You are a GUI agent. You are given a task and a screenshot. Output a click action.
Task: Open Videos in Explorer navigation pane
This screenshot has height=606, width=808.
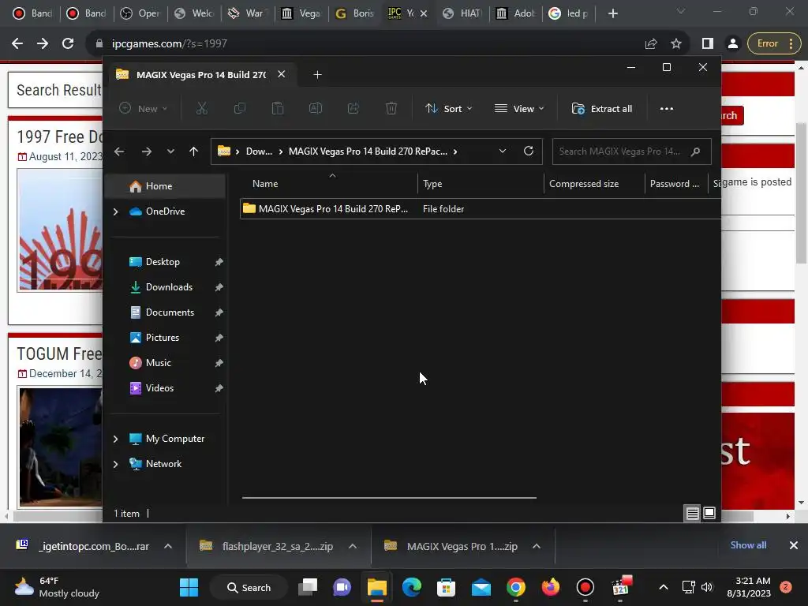point(159,388)
